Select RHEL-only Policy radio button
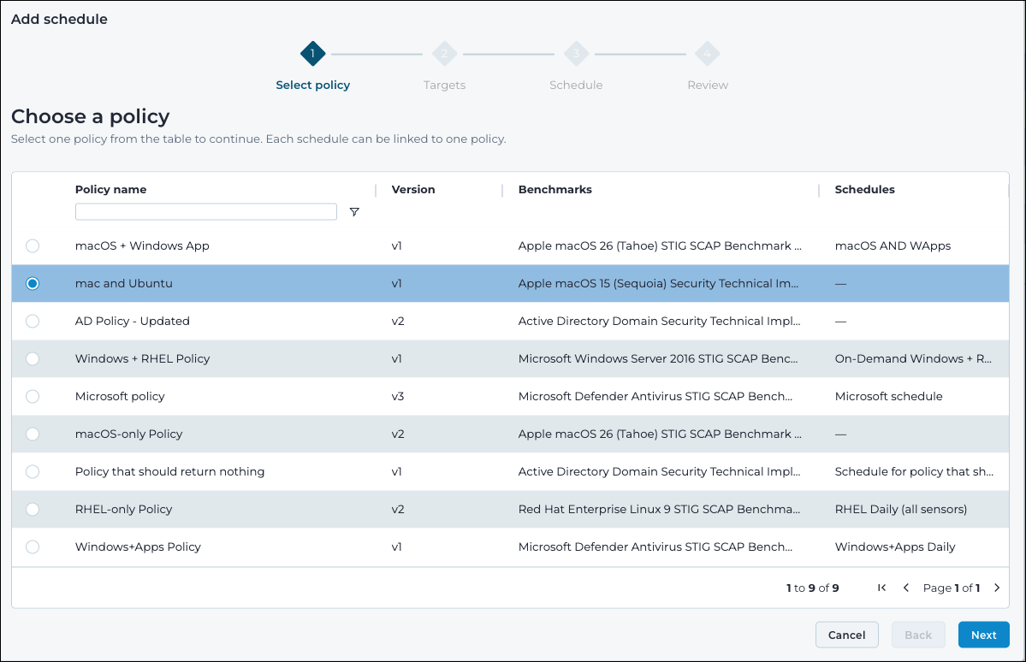The image size is (1026, 662). [x=32, y=509]
